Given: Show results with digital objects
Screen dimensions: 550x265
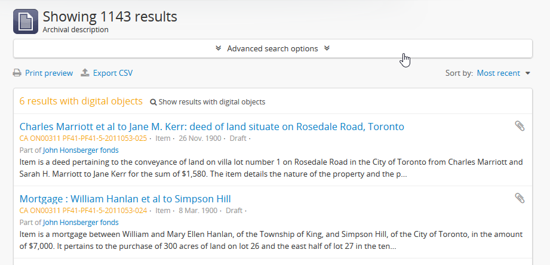Looking at the screenshot, I should click(x=212, y=102).
